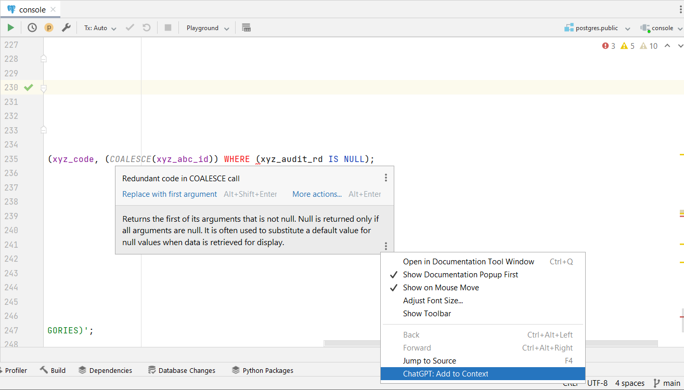
Task: Run the query with the green Execute button
Action: tap(10, 28)
